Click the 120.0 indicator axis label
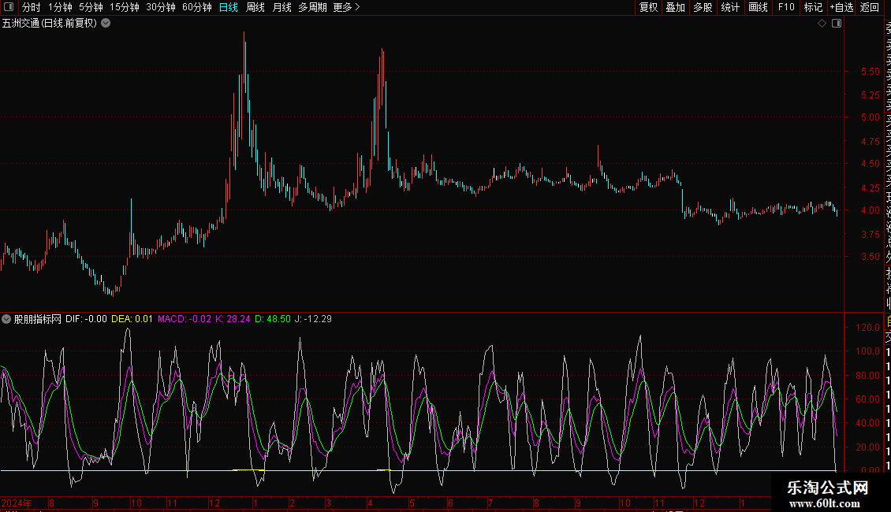Viewport: 891px width, 512px height. [x=867, y=328]
